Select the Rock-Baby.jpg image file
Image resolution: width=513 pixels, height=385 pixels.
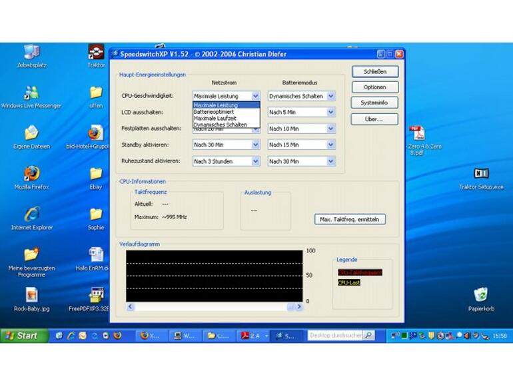pos(31,296)
